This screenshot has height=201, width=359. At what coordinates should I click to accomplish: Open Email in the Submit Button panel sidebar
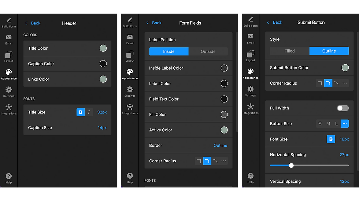[251, 39]
